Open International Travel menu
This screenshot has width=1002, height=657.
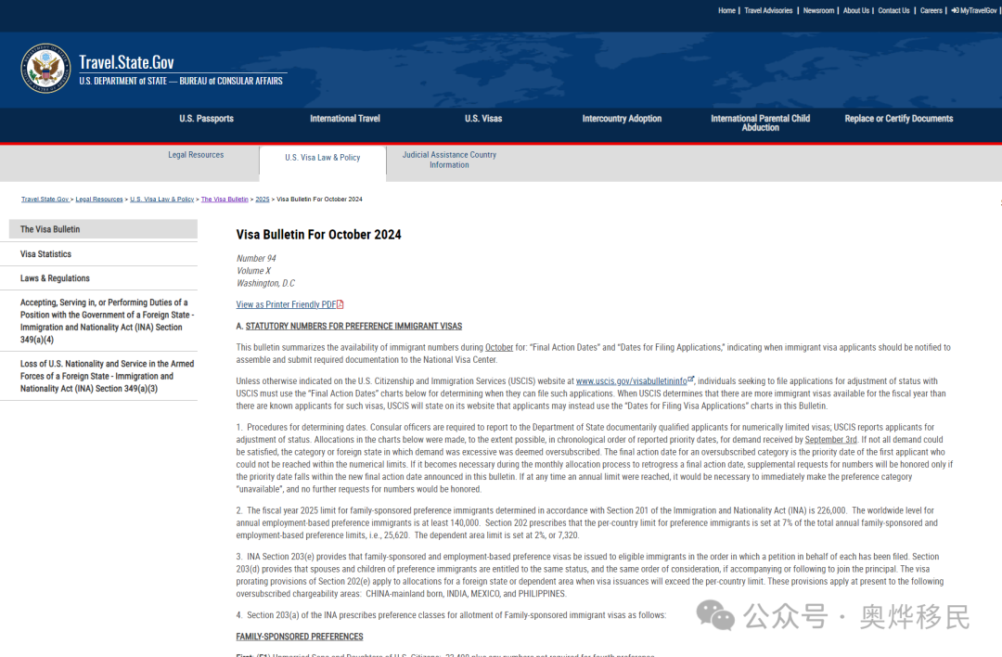click(345, 118)
